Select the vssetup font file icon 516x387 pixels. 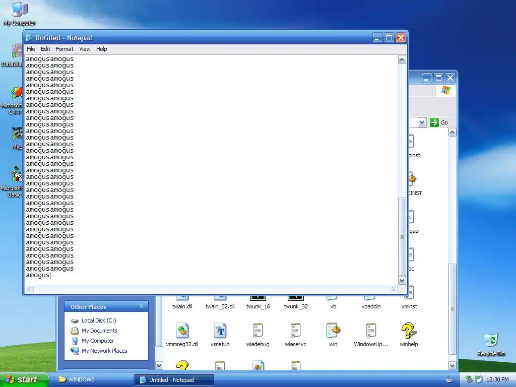click(220, 331)
